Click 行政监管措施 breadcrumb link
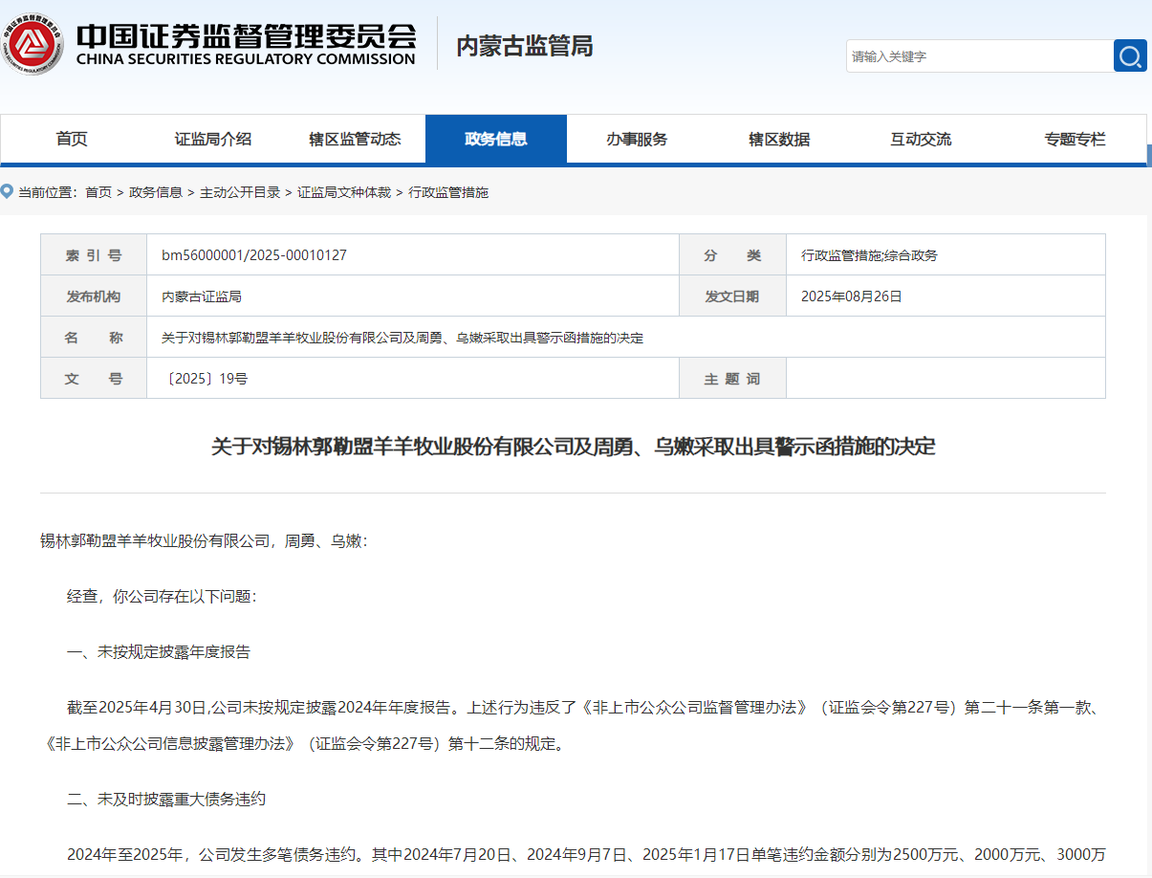Image resolution: width=1152 pixels, height=878 pixels. point(448,192)
